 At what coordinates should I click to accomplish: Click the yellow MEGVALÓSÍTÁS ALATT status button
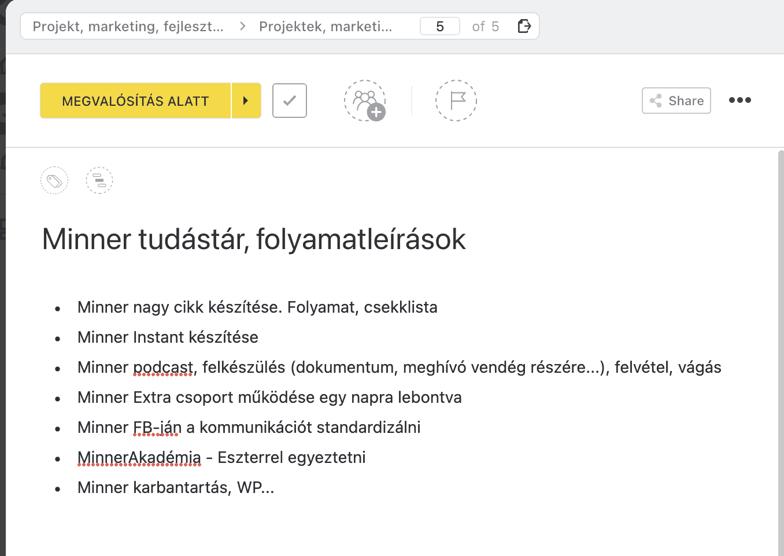[x=135, y=101]
